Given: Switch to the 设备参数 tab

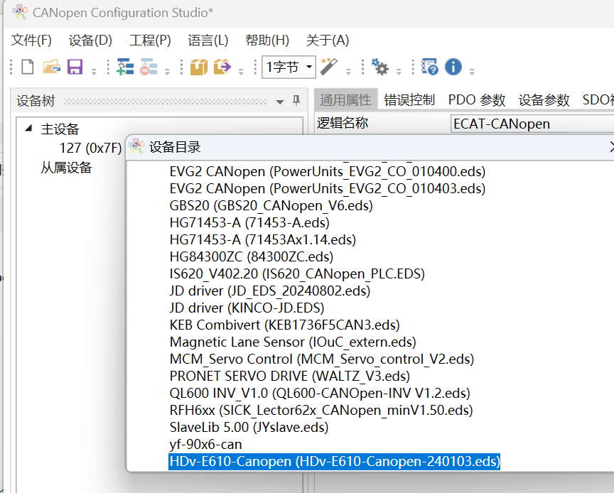Looking at the screenshot, I should pos(544,100).
